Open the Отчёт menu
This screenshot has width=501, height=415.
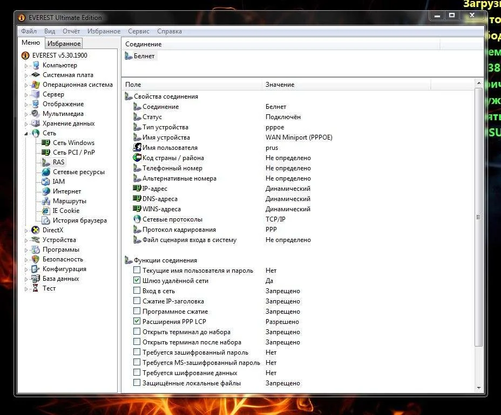click(x=71, y=31)
